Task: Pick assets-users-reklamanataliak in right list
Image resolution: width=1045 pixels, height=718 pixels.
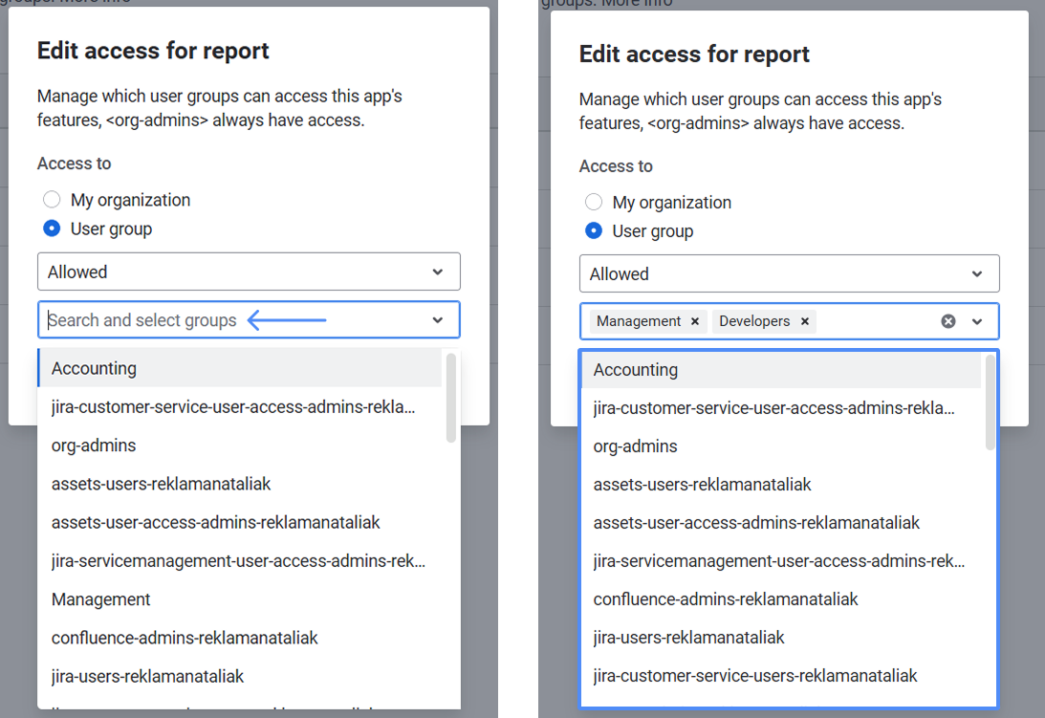Action: click(702, 485)
